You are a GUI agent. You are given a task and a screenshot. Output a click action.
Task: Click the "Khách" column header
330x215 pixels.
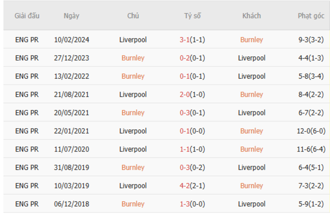click(251, 16)
